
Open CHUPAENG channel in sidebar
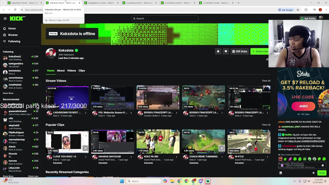[21, 86]
